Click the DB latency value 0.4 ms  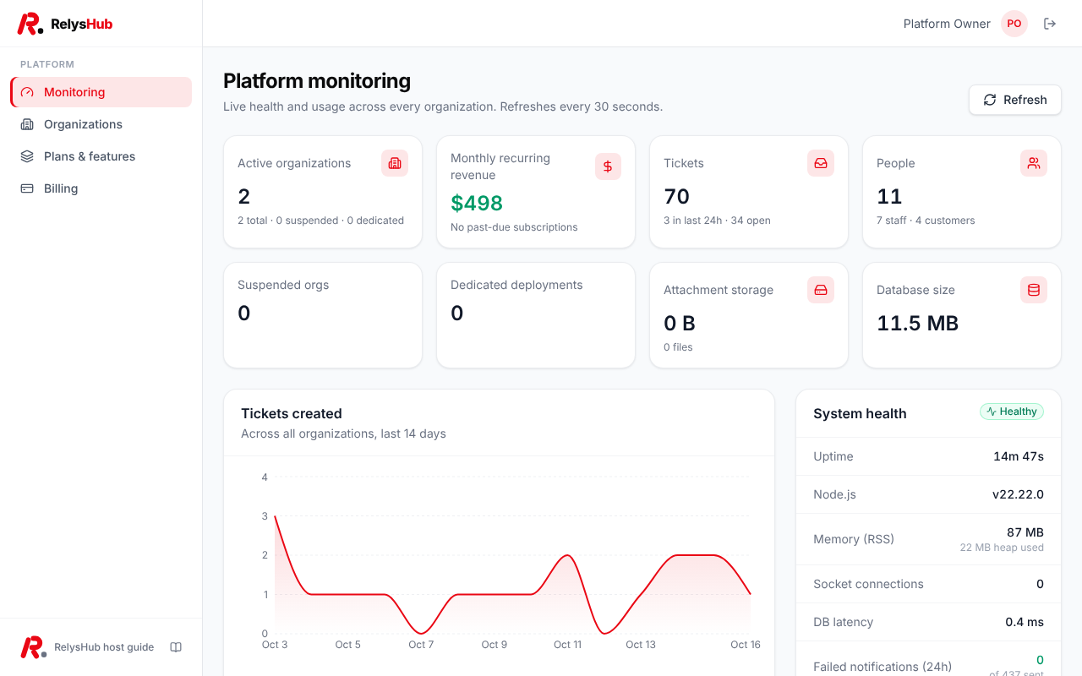(x=1025, y=622)
